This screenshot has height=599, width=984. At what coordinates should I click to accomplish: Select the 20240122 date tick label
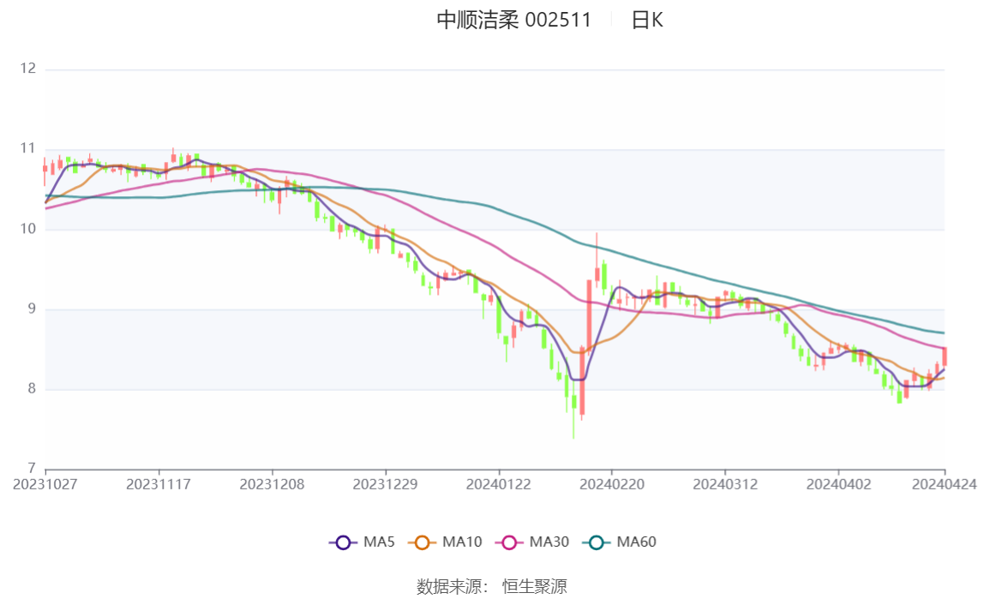498,485
